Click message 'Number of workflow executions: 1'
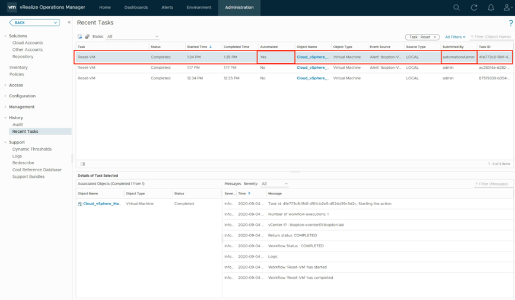Screen dimensions: 515x300 point(298,215)
